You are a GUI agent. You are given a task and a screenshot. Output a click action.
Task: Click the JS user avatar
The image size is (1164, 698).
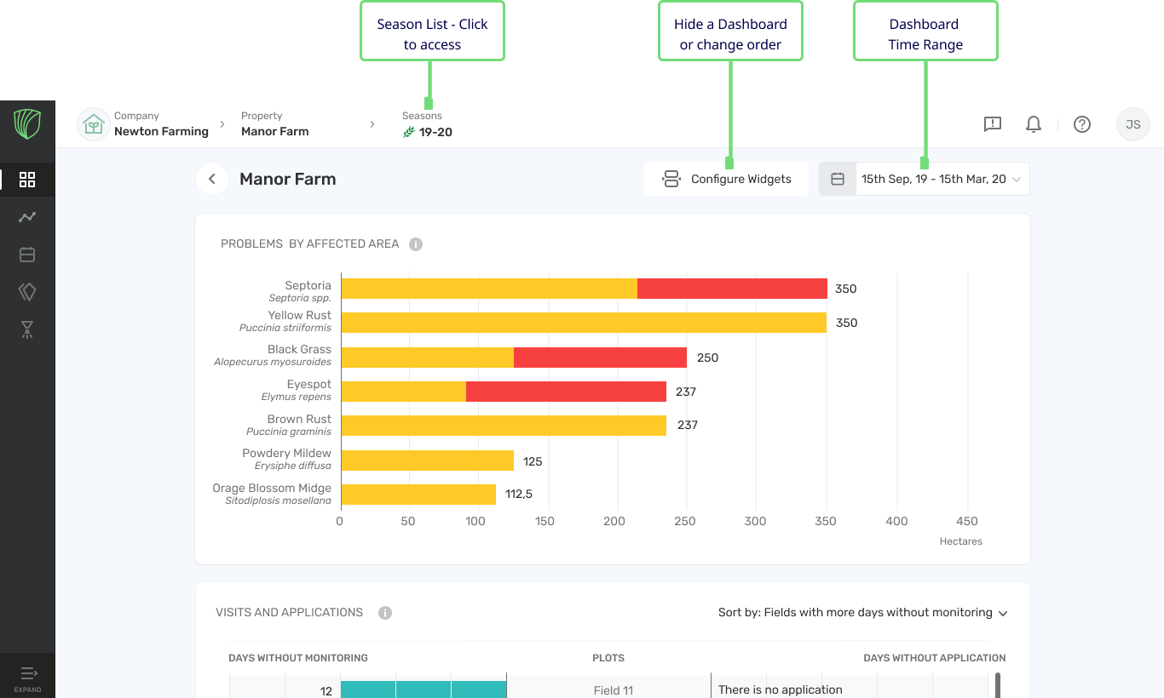[x=1132, y=124]
